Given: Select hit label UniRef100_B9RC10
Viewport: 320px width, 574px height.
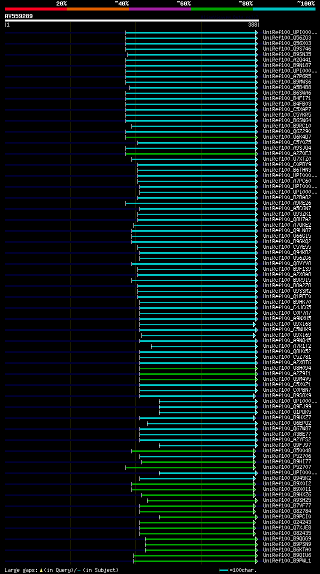Looking at the screenshot, I should tap(287, 126).
